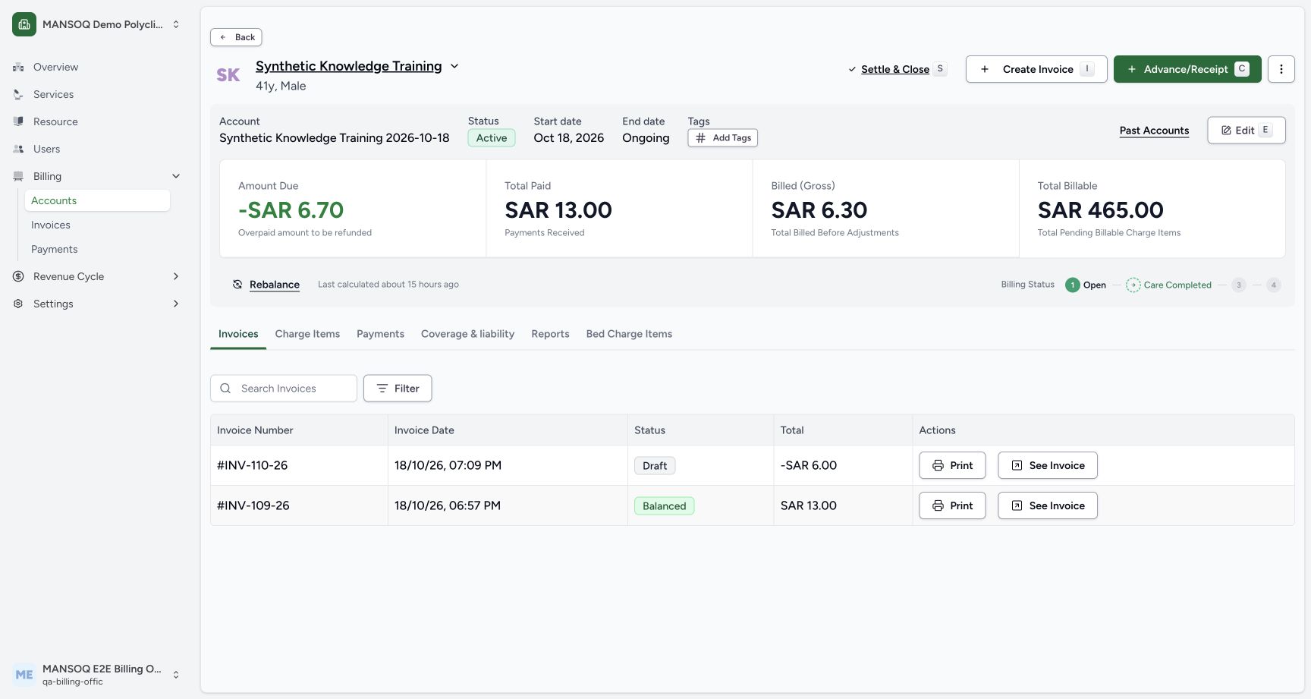This screenshot has height=699, width=1311.
Task: Click Create Invoice button
Action: tap(1036, 69)
